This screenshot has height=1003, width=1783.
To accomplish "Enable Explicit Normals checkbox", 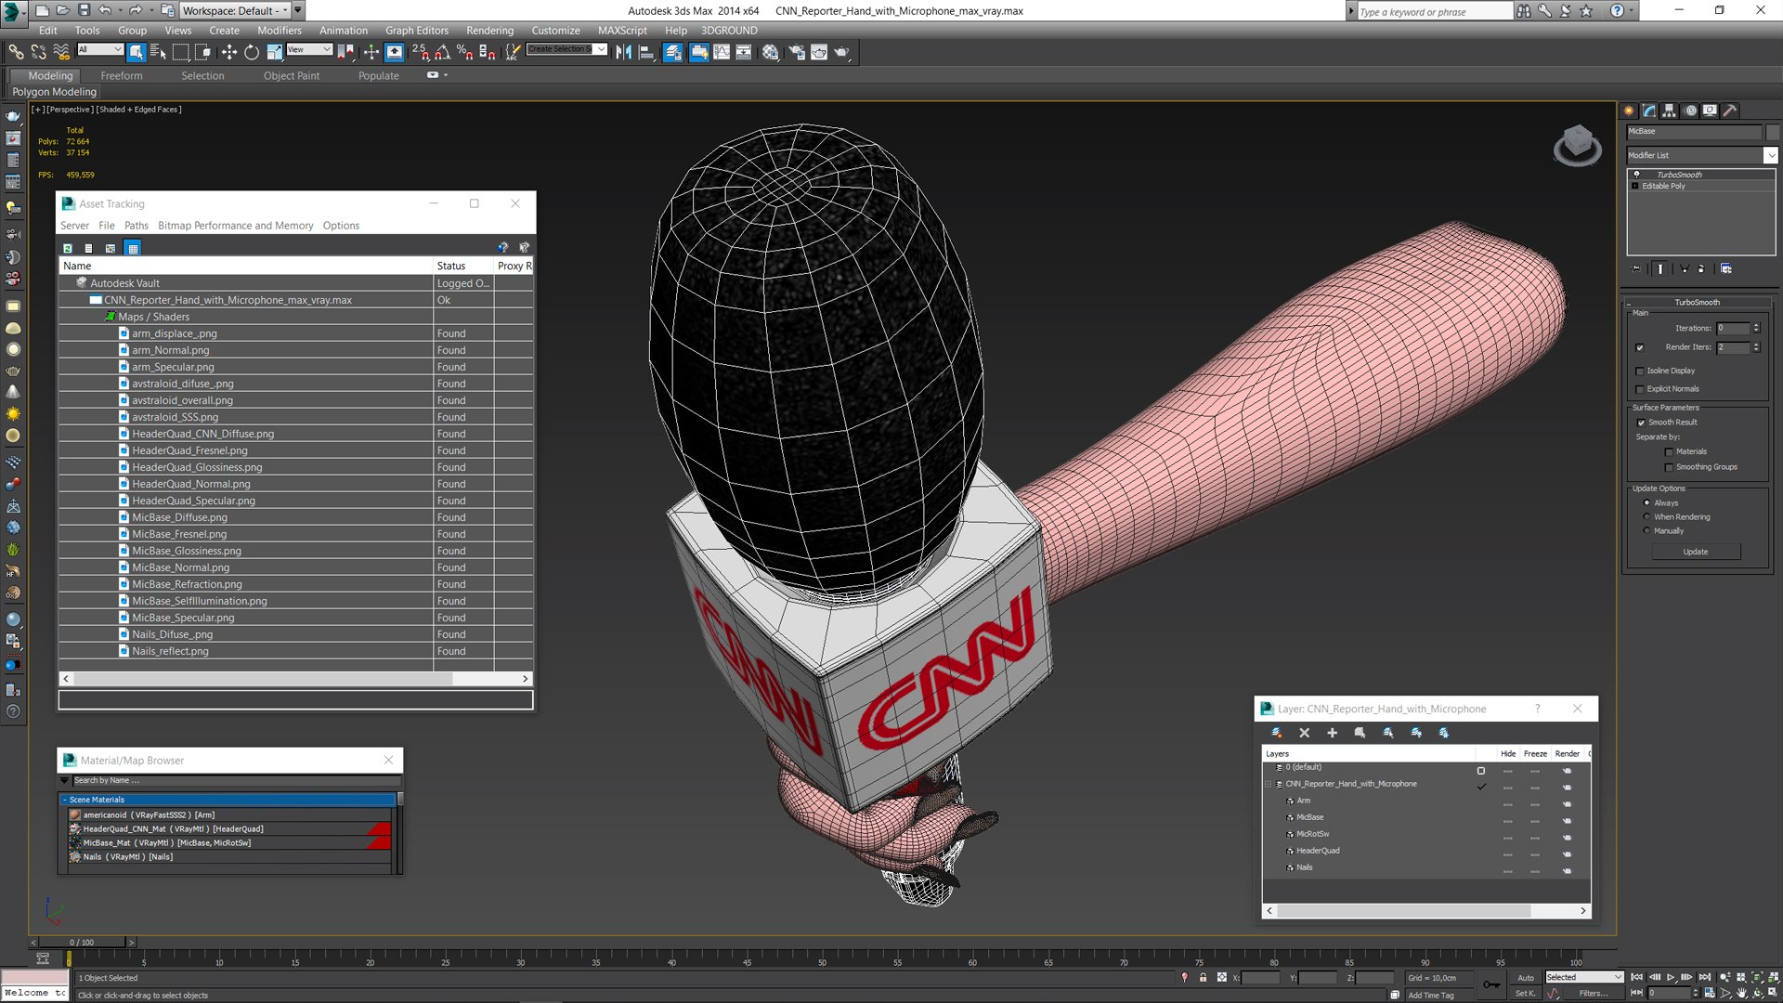I will point(1640,389).
